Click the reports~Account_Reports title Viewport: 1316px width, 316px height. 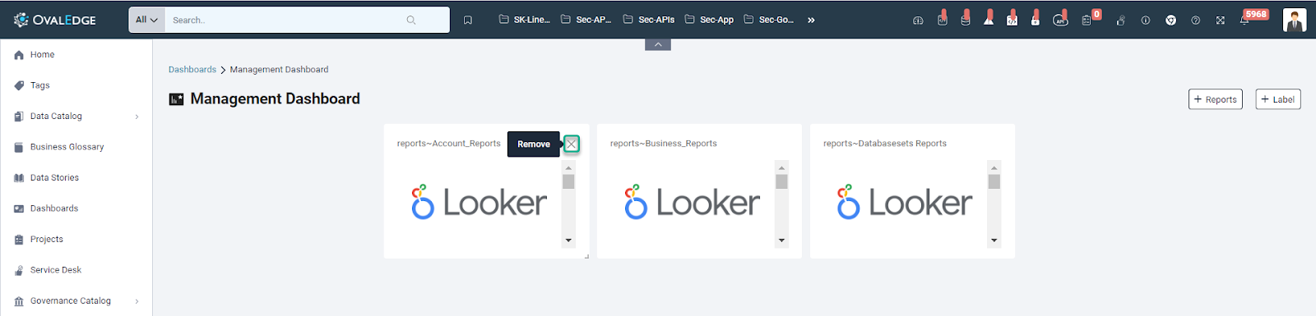(x=448, y=144)
